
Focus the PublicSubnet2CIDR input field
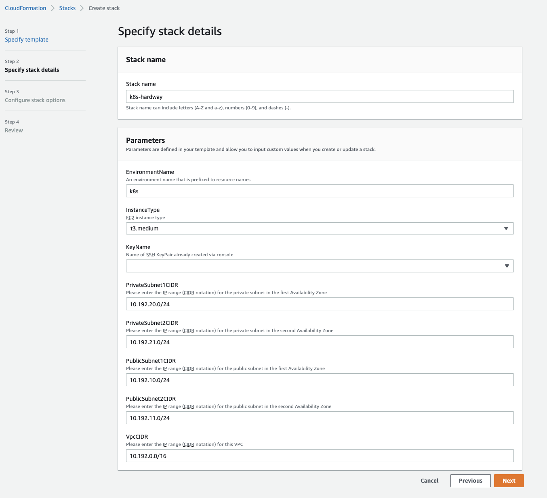point(320,418)
